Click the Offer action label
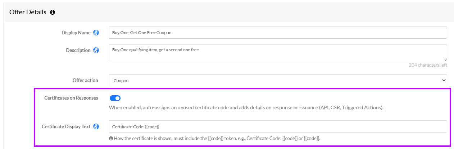Viewport: 454px width, 149px height. (85, 80)
